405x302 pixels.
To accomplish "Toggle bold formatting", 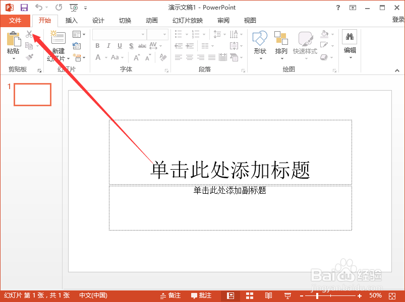I will (x=97, y=45).
